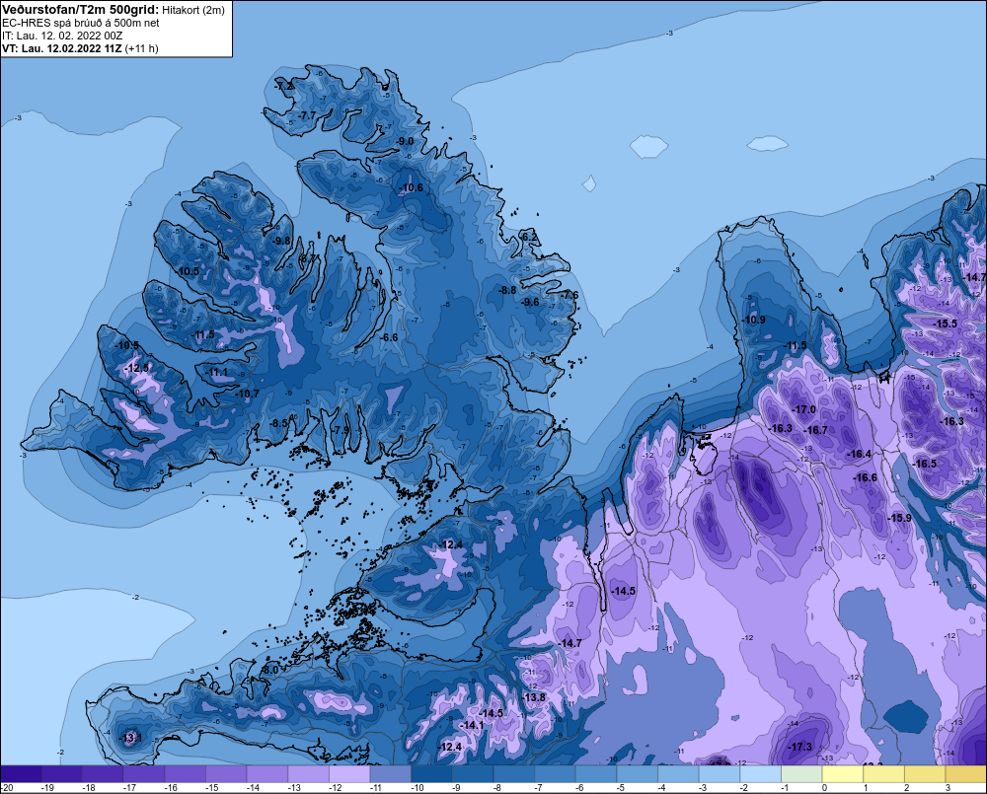Screen dimensions: 987x794
Task: Click the -6.2 temperature value on the map
Action: click(529, 237)
